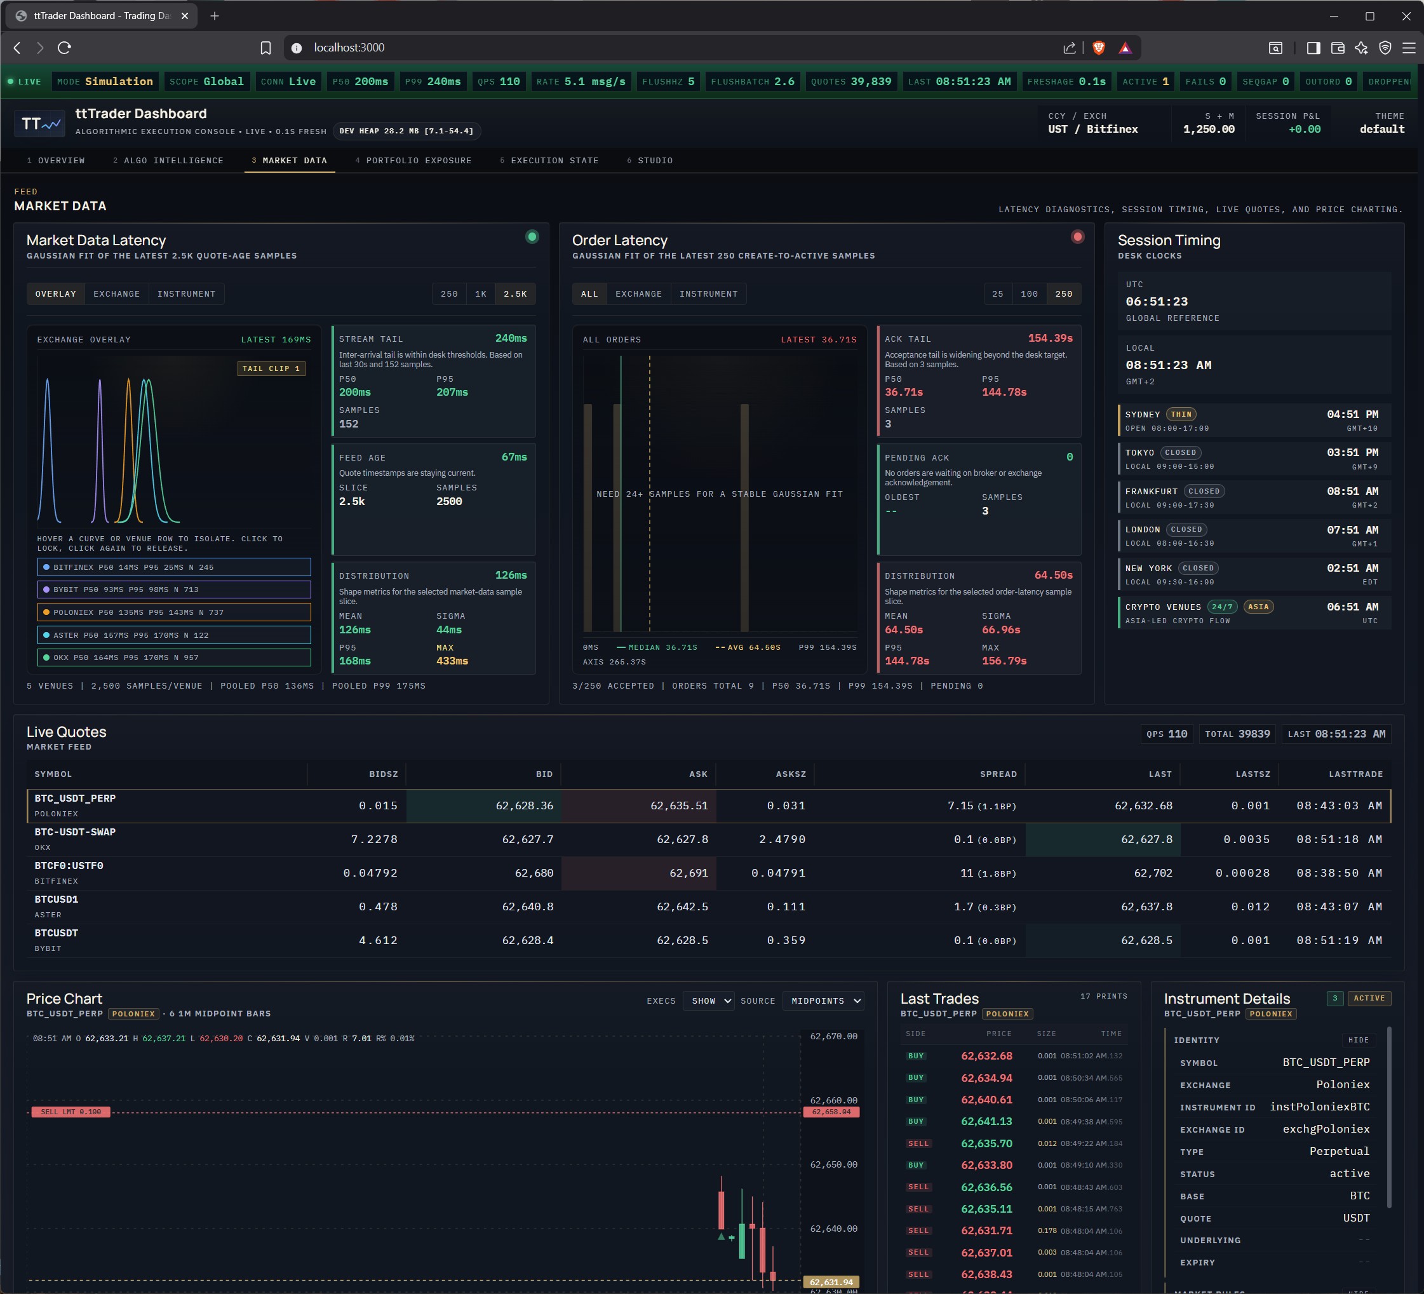
Task: Click the DEV HEAP memory badge
Action: tap(407, 131)
